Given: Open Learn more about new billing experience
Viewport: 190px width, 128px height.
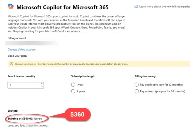Looking at the screenshot, I should click(165, 7).
